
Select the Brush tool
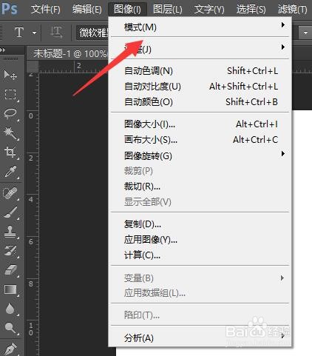10,212
